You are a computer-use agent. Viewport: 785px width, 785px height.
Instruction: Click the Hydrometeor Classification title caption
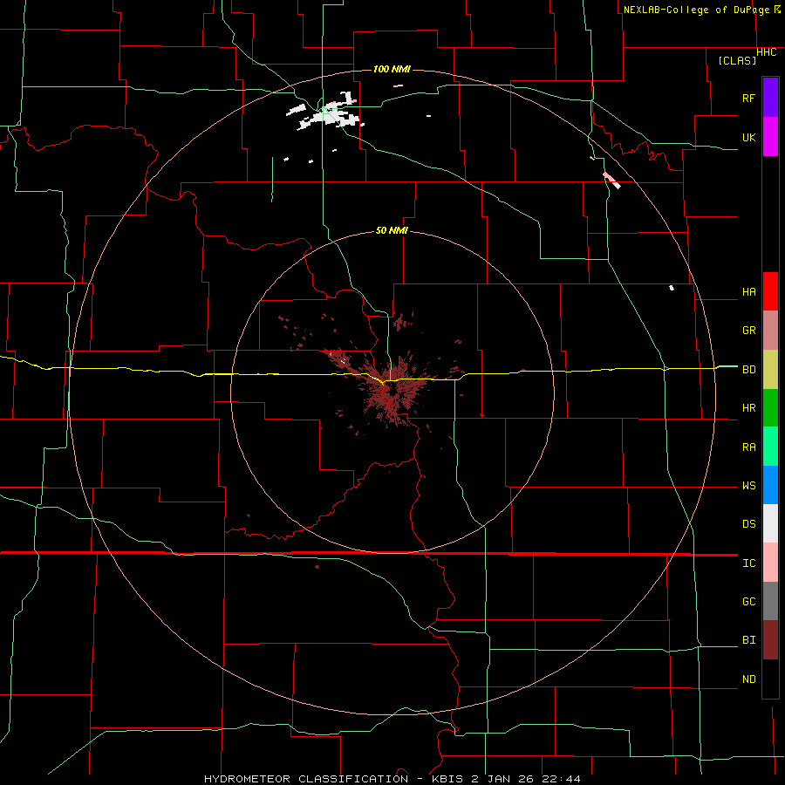(306, 779)
